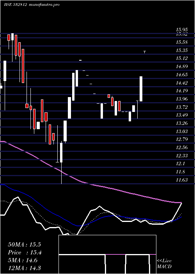Viewport: 195px width, 274px height.
Task: Click the pink 50MA line on chart
Action: (x=90, y=184)
